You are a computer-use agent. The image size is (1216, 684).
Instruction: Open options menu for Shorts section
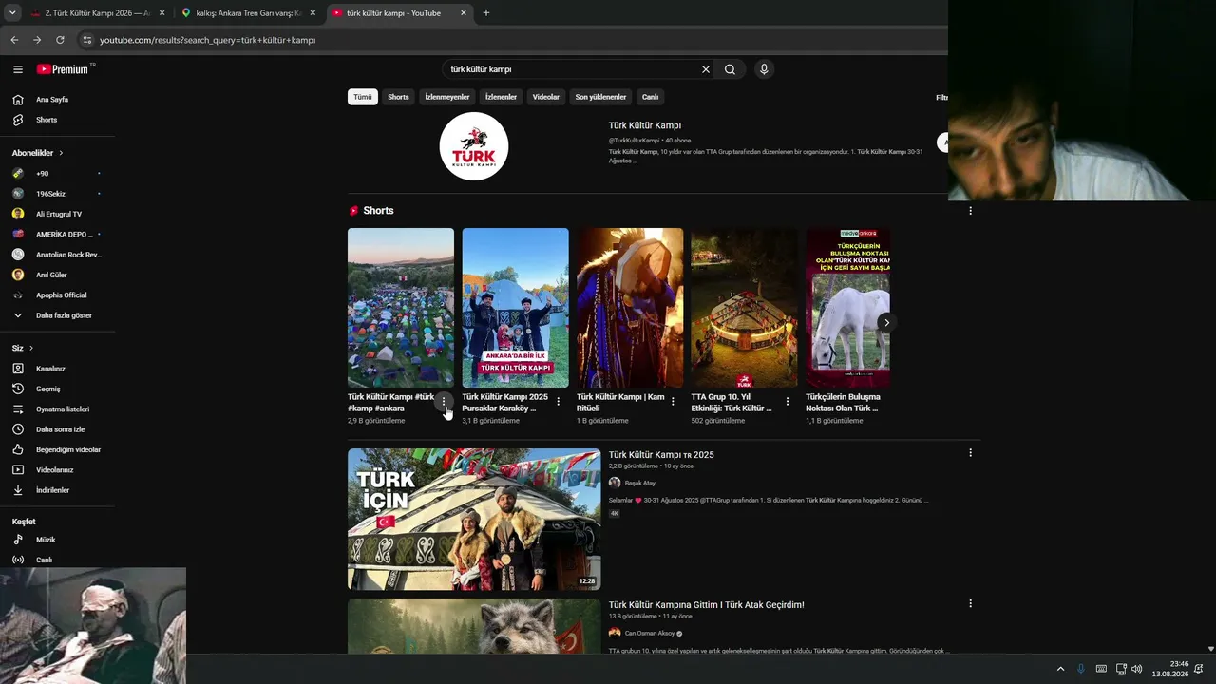pos(970,211)
